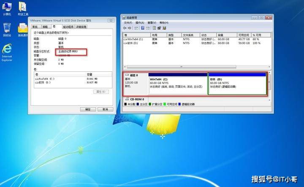Open the 操作(A) menu
The width and height of the screenshot is (304, 187).
pyautogui.click(x=140, y=23)
